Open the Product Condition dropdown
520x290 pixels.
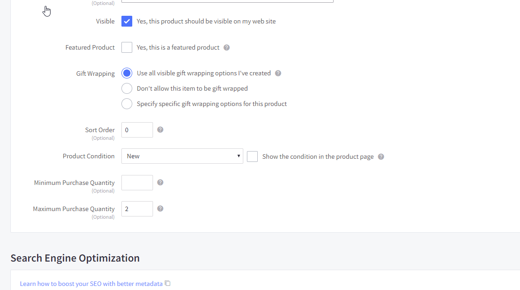(182, 156)
